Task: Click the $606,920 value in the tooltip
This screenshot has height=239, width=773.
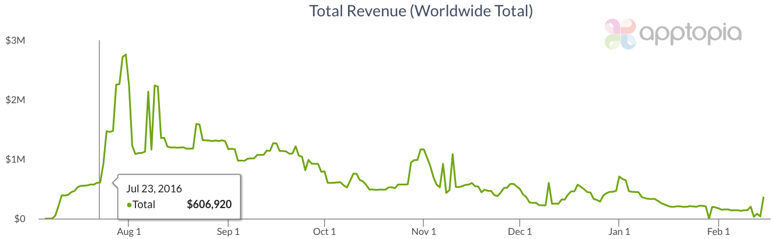Action: (209, 205)
